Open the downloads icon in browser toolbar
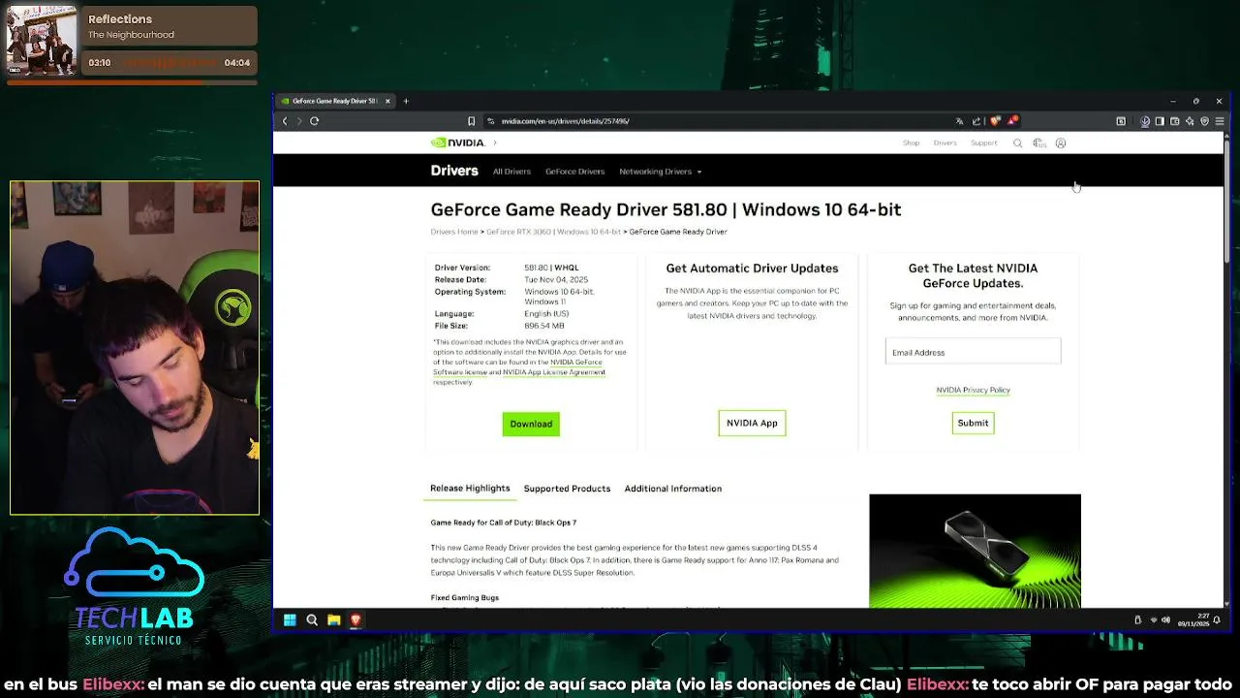Screen dimensions: 1240x698 (x=1145, y=121)
